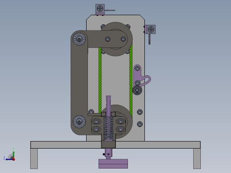Select the right leg of the base table

pos(197,158)
